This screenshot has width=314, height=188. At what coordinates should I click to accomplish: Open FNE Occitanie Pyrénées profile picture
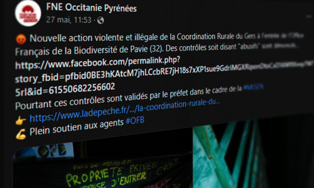pyautogui.click(x=28, y=13)
